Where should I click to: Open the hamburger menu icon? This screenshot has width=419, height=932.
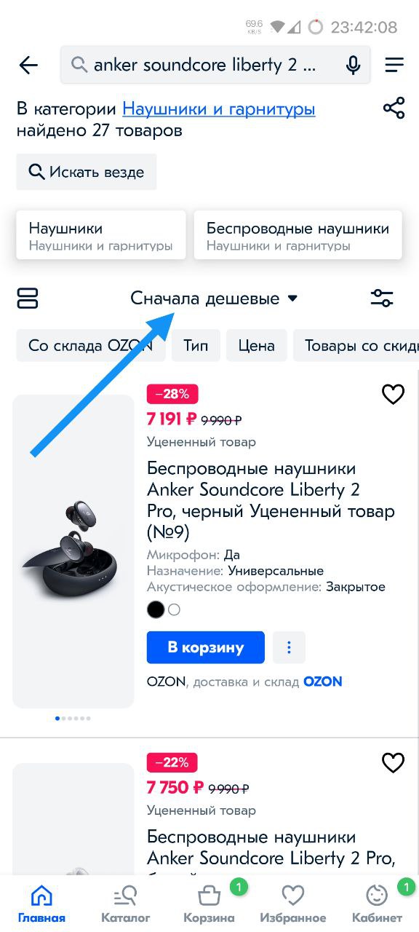pyautogui.click(x=394, y=66)
